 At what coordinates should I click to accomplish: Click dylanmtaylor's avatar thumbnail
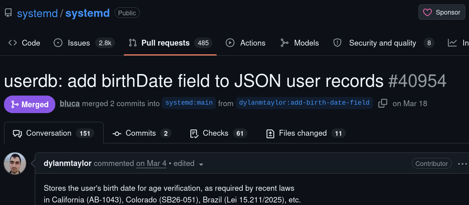click(x=15, y=163)
